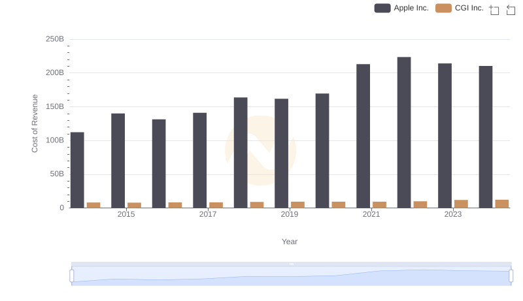Click the Apple bar for 2023
This screenshot has height=301, width=523.
pyautogui.click(x=445, y=136)
